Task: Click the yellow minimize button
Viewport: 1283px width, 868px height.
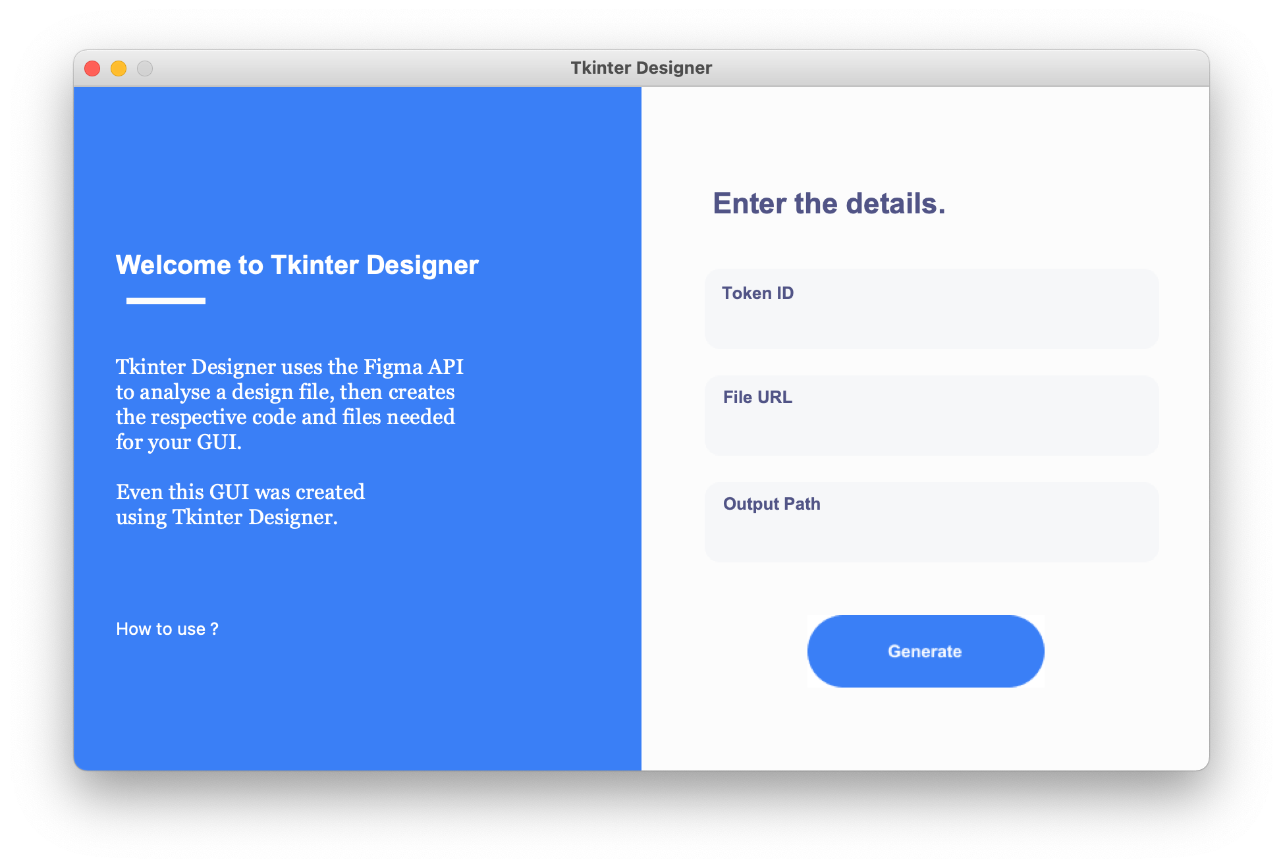Action: (118, 68)
